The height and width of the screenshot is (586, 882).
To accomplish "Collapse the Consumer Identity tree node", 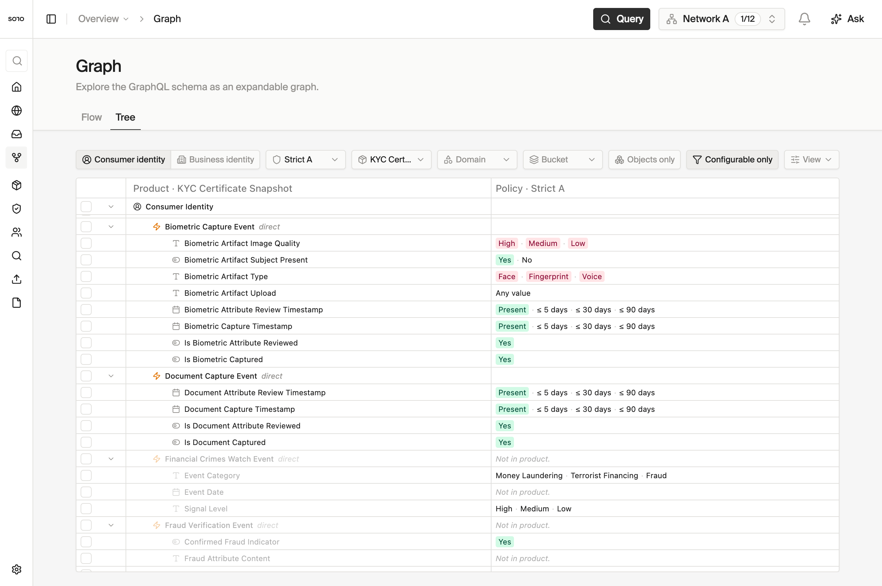I will coord(111,207).
